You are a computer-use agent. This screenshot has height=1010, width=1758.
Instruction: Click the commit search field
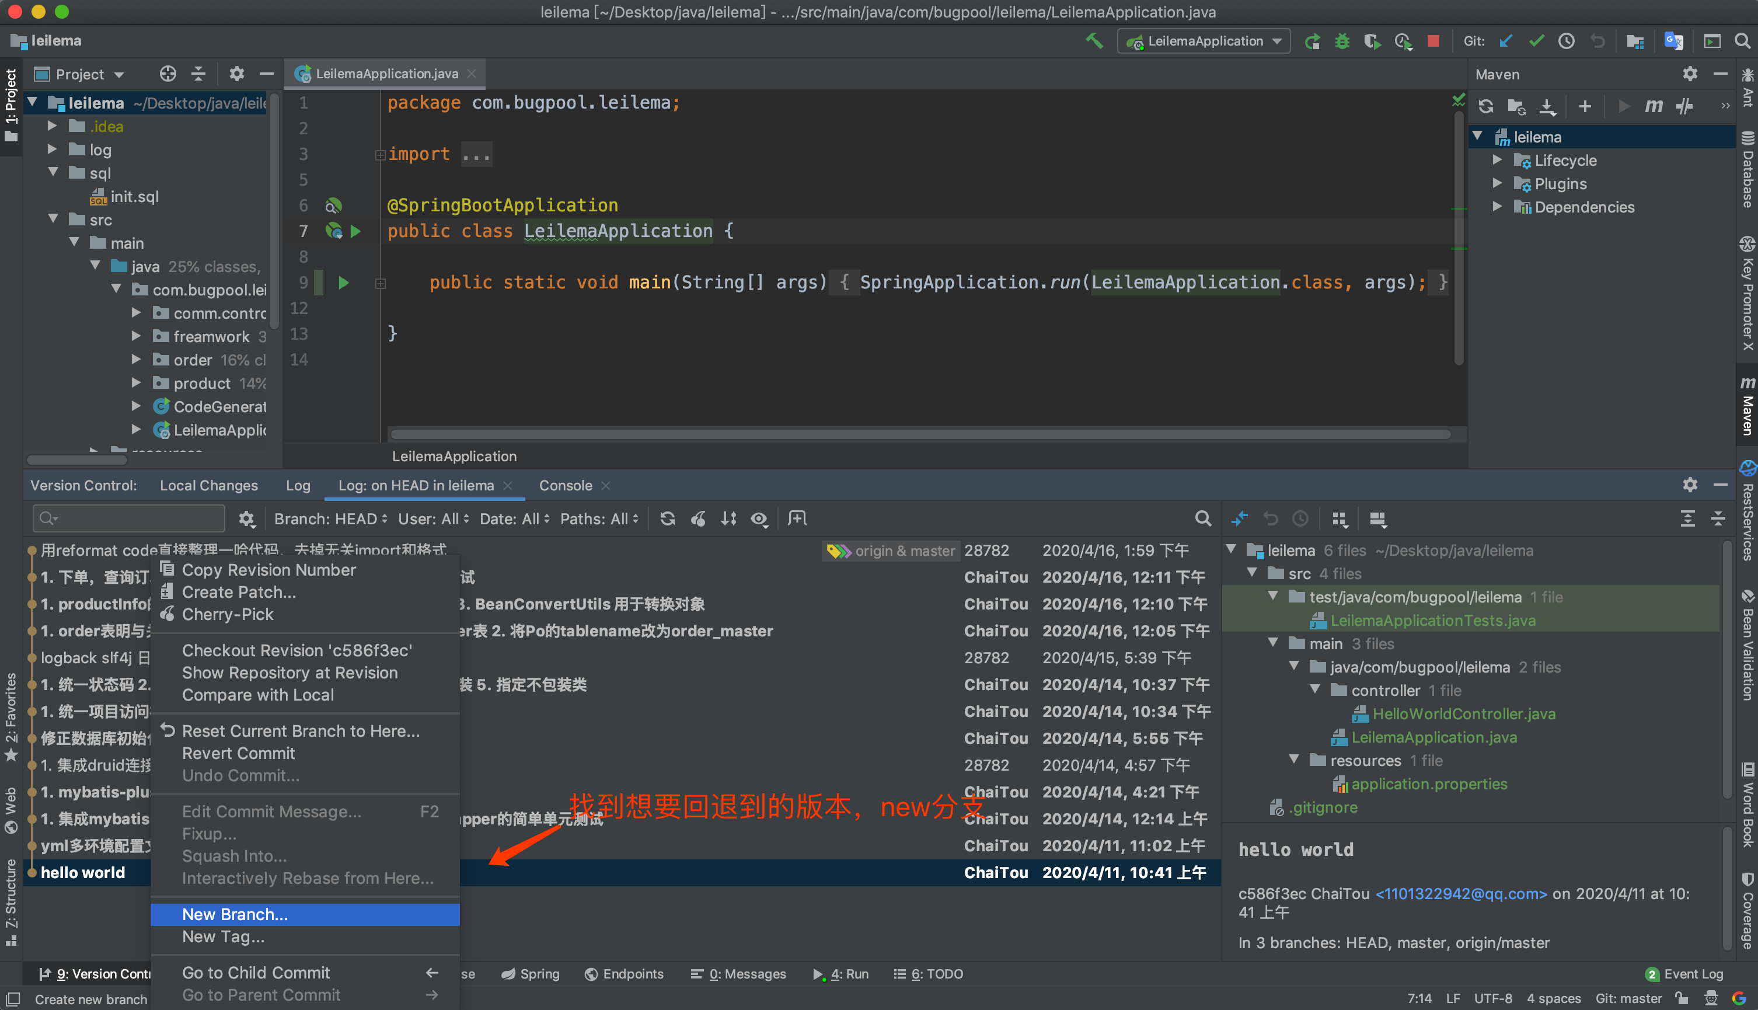click(x=128, y=518)
